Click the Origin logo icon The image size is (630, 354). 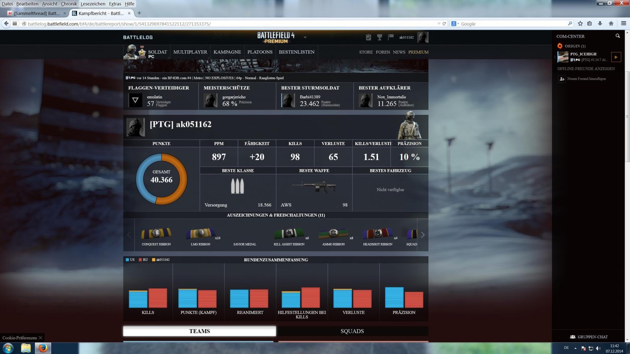coord(560,46)
